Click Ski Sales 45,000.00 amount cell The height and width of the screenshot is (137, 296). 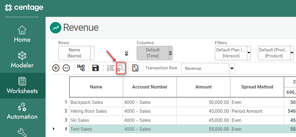[203, 120]
